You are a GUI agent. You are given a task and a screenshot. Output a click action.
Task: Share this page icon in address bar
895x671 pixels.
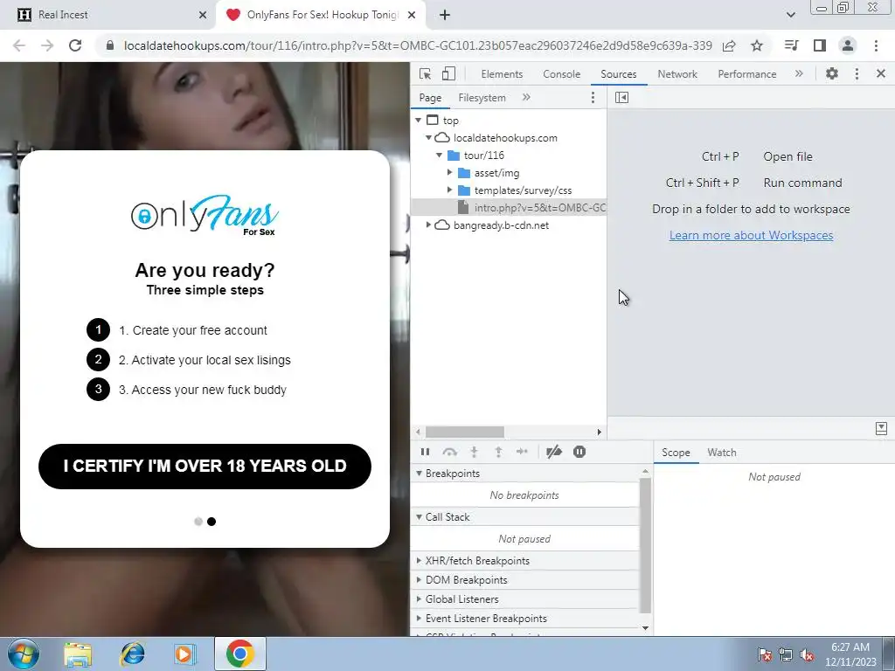pos(729,45)
